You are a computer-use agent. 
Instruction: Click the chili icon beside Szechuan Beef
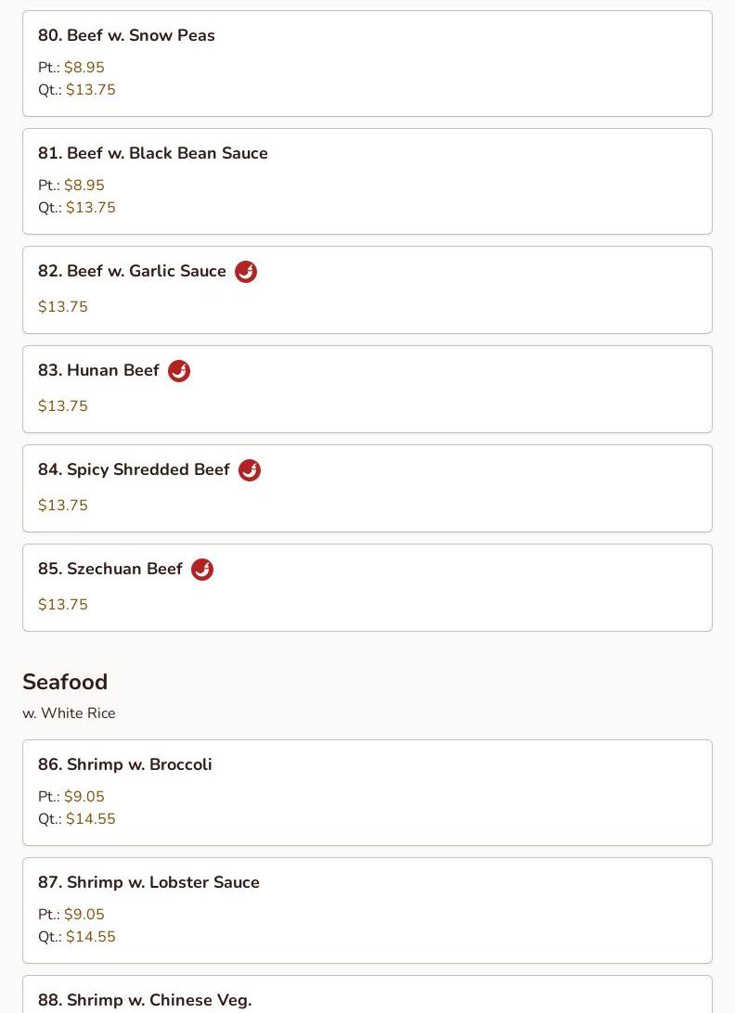(x=202, y=570)
